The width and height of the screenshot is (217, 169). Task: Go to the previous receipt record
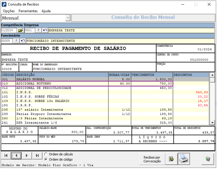pos(16,156)
